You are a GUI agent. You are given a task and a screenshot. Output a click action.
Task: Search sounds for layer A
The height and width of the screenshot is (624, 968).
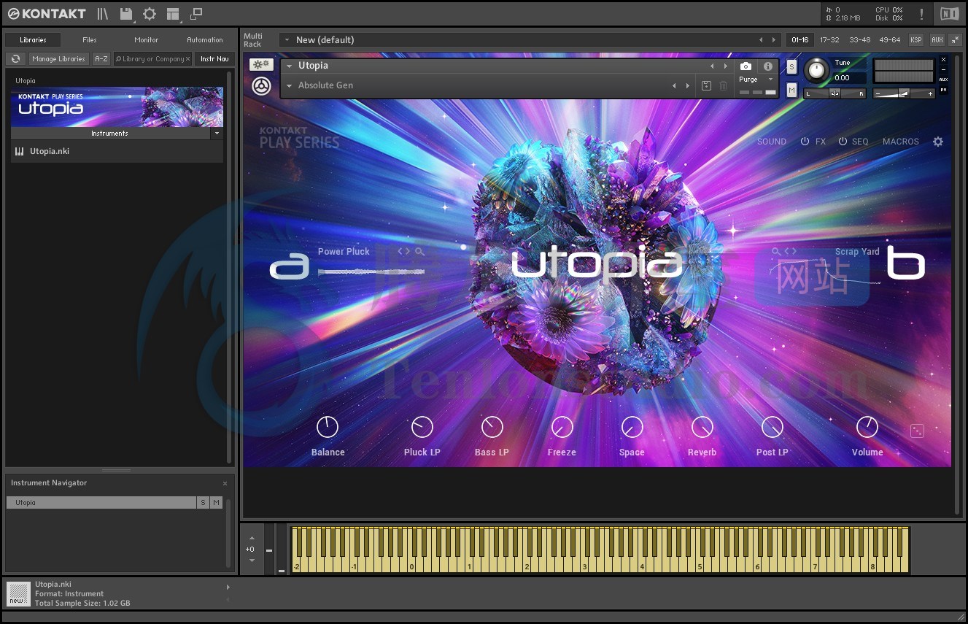419,252
